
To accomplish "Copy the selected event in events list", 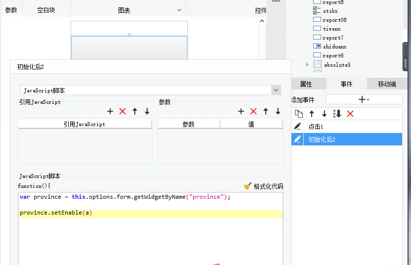I will pyautogui.click(x=299, y=114).
